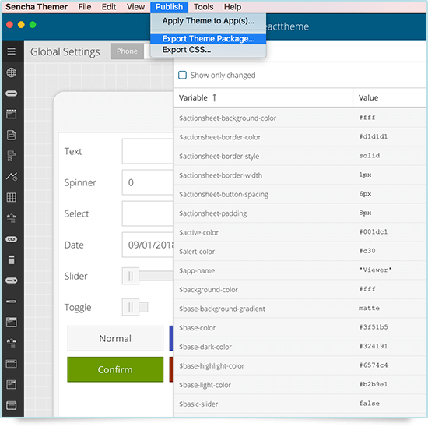Viewport: 428px width, 434px height.
Task: Click the Value column header
Action: coord(390,97)
